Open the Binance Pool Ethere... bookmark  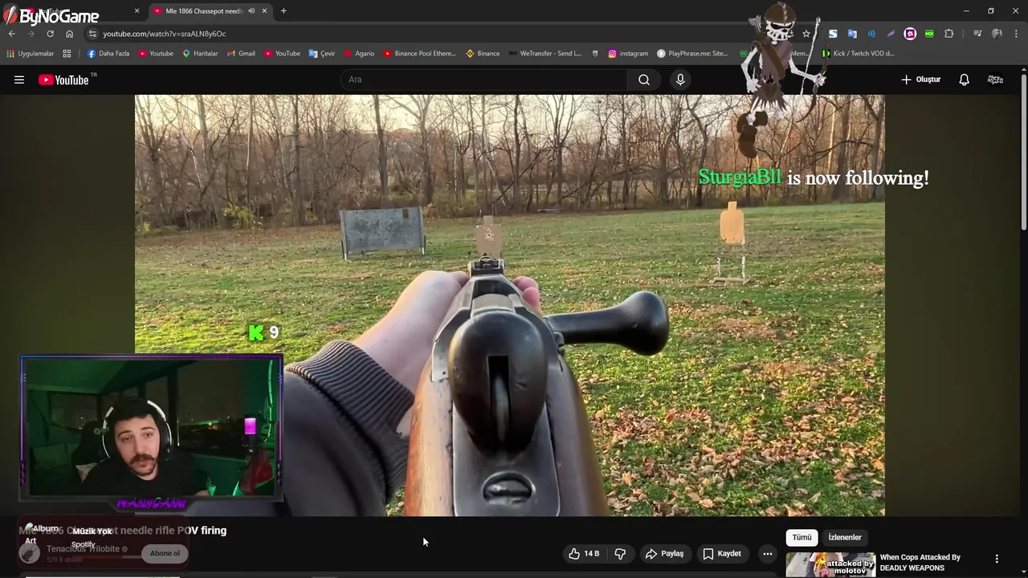(x=419, y=54)
